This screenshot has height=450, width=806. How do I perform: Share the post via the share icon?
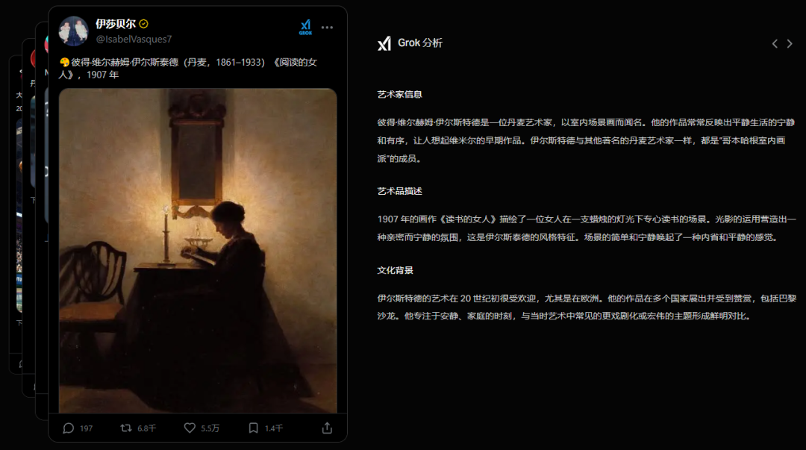327,428
